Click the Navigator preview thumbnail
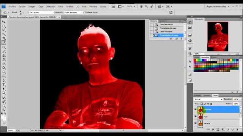This screenshot has width=243, height=136. tap(218, 37)
